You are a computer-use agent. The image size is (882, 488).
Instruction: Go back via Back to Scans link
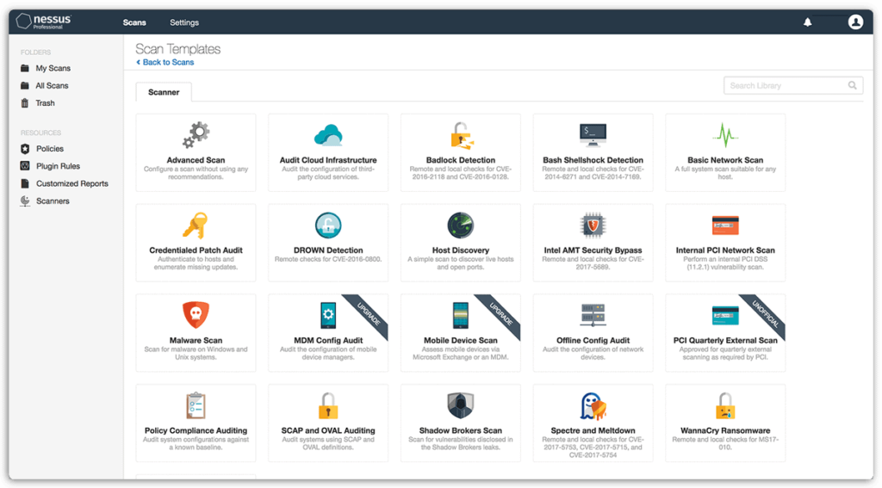tap(165, 63)
